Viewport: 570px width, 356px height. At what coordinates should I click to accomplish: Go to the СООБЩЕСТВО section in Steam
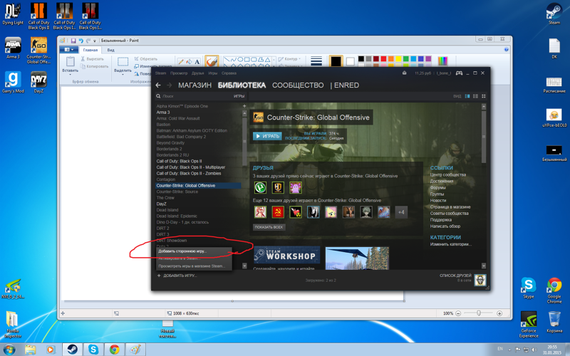click(x=298, y=85)
